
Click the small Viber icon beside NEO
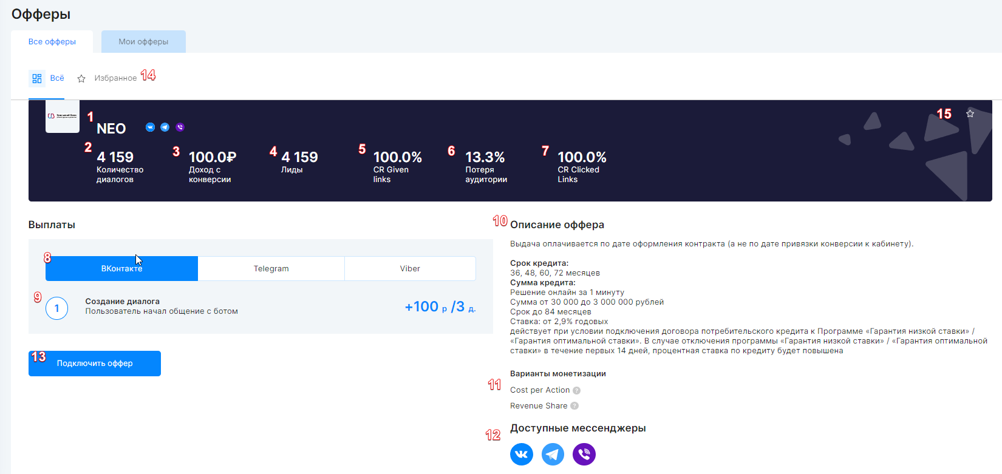pos(180,127)
